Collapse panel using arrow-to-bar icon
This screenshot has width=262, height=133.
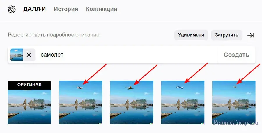[251, 35]
